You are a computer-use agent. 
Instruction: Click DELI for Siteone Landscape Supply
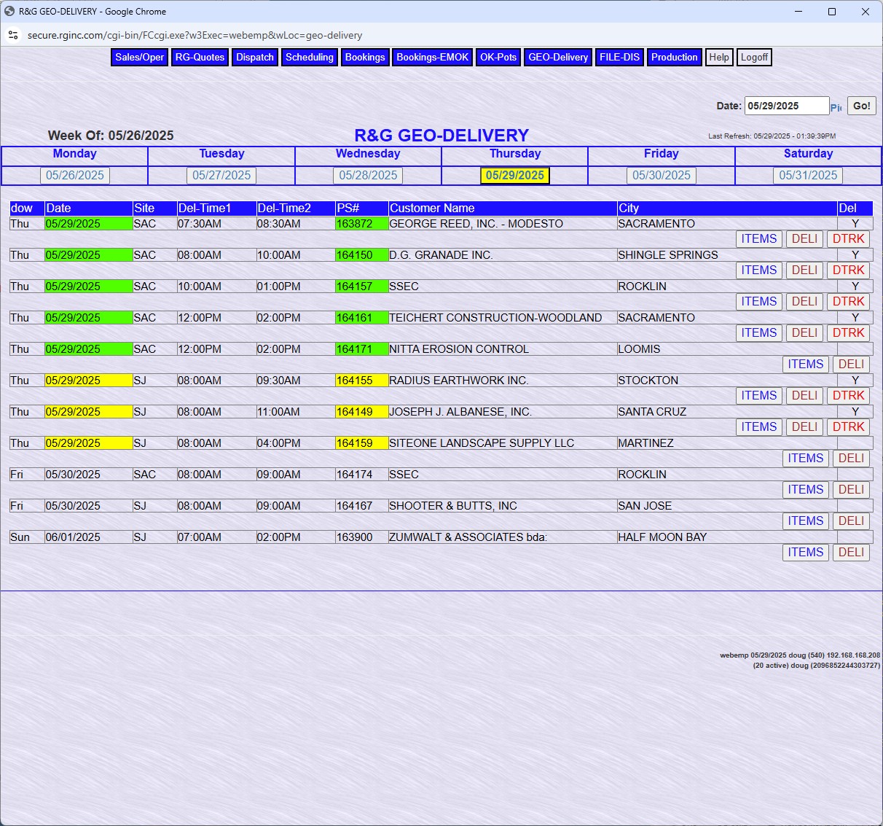(851, 459)
